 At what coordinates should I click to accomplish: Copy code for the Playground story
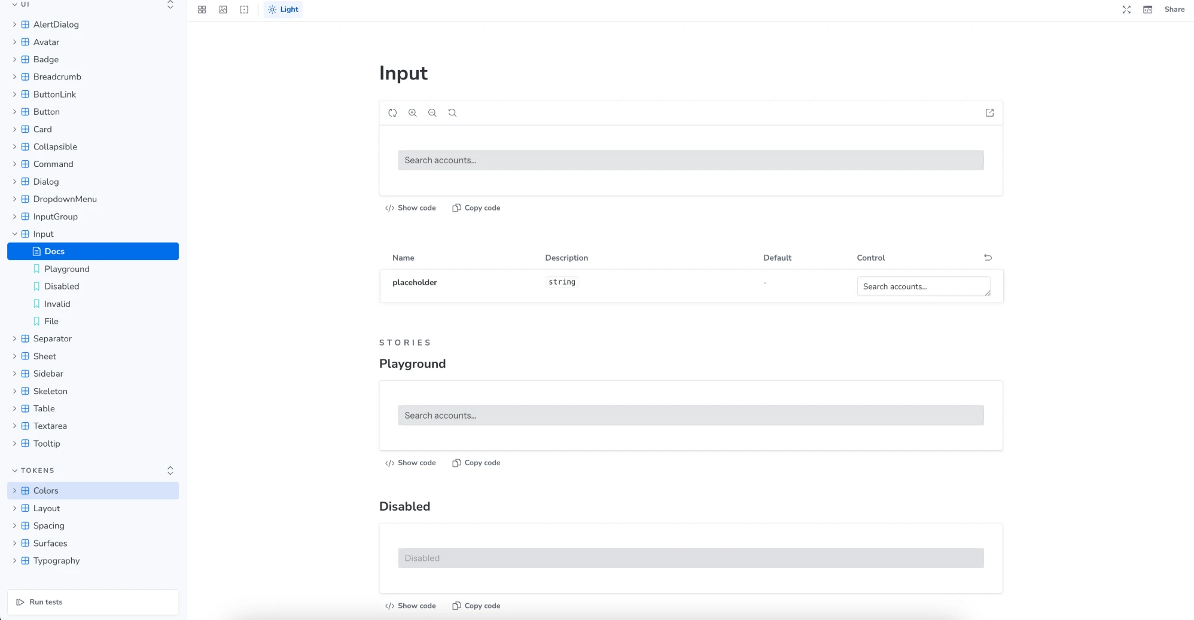(x=476, y=463)
